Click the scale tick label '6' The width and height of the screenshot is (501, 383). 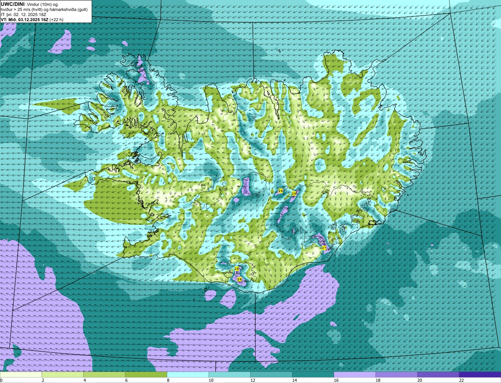[x=126, y=380]
